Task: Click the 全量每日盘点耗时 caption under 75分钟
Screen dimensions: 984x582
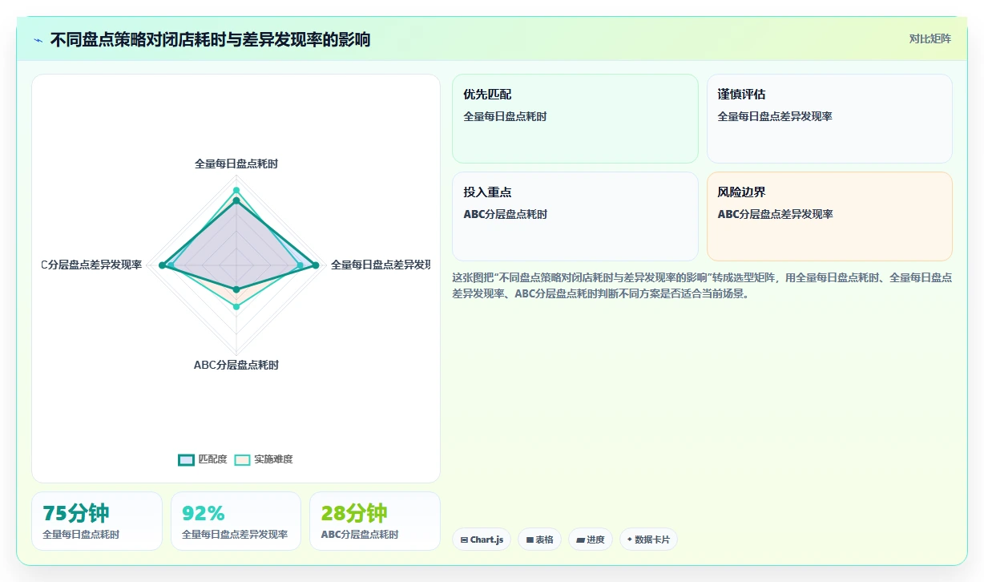Action: point(81,535)
